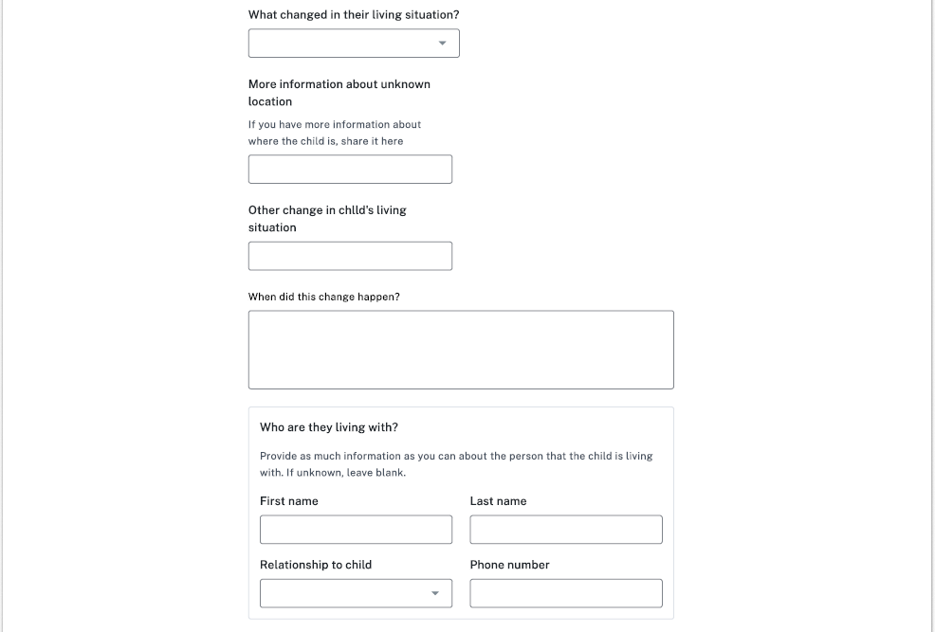Image resolution: width=935 pixels, height=632 pixels.
Task: Click the "When did this change happen?" label
Action: [324, 297]
